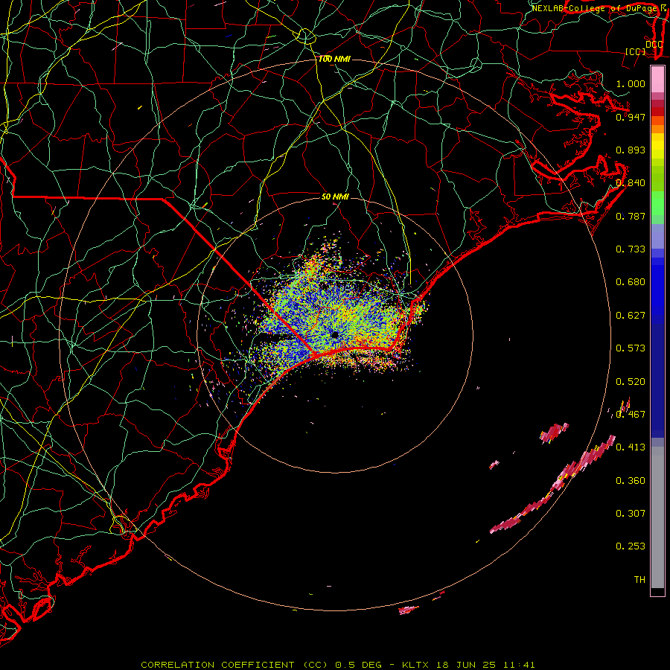This screenshot has height=670, width=670.
Task: Click the "50 NMI" range ring label
Action: pos(335,197)
